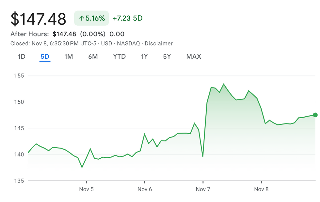The height and width of the screenshot is (202, 320).
Task: Open the Disclaimer link
Action: click(159, 43)
